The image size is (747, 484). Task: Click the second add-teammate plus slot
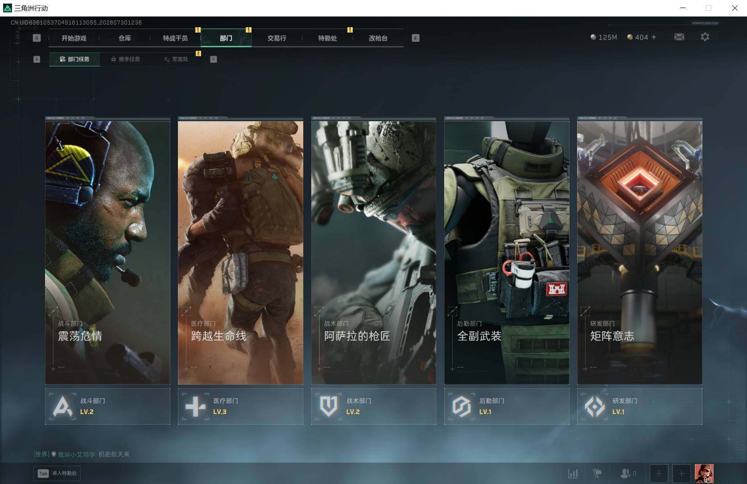click(681, 473)
